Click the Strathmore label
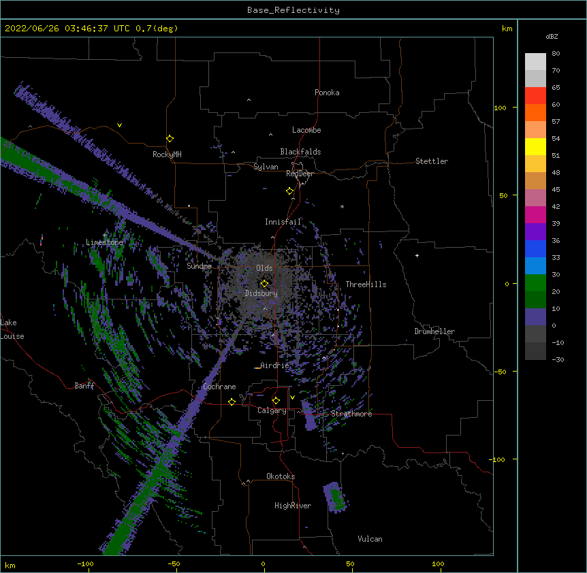587x573 pixels. click(x=351, y=414)
